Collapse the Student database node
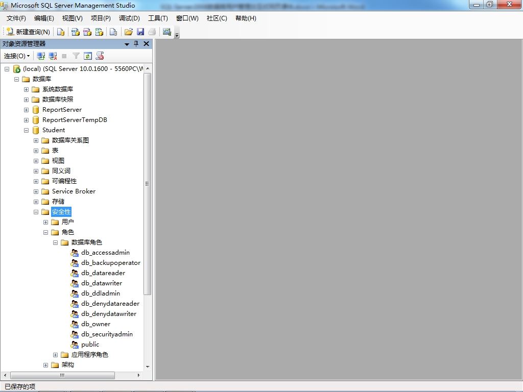Image resolution: width=523 pixels, height=392 pixels. click(x=27, y=130)
